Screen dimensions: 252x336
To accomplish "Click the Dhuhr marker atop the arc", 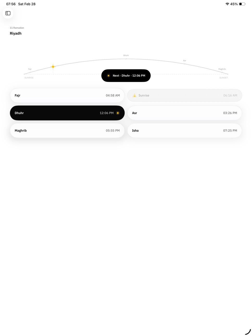I will click(126, 55).
